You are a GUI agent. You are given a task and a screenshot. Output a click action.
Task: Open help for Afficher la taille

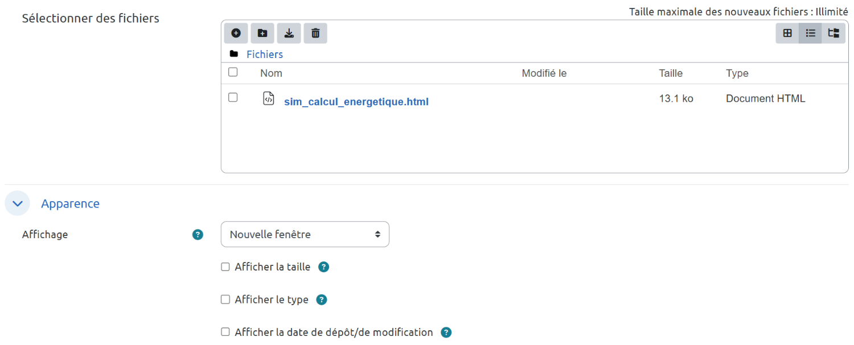323,267
